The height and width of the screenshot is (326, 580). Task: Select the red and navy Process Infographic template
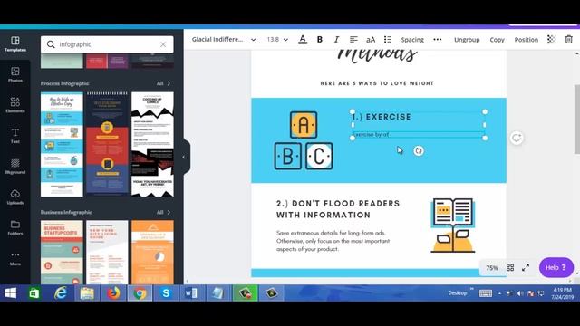107,144
